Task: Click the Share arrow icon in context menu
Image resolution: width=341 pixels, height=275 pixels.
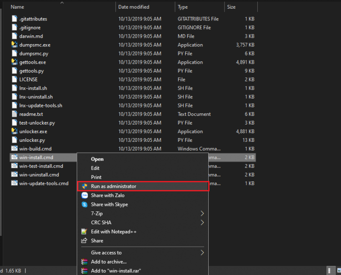Action: (84, 240)
